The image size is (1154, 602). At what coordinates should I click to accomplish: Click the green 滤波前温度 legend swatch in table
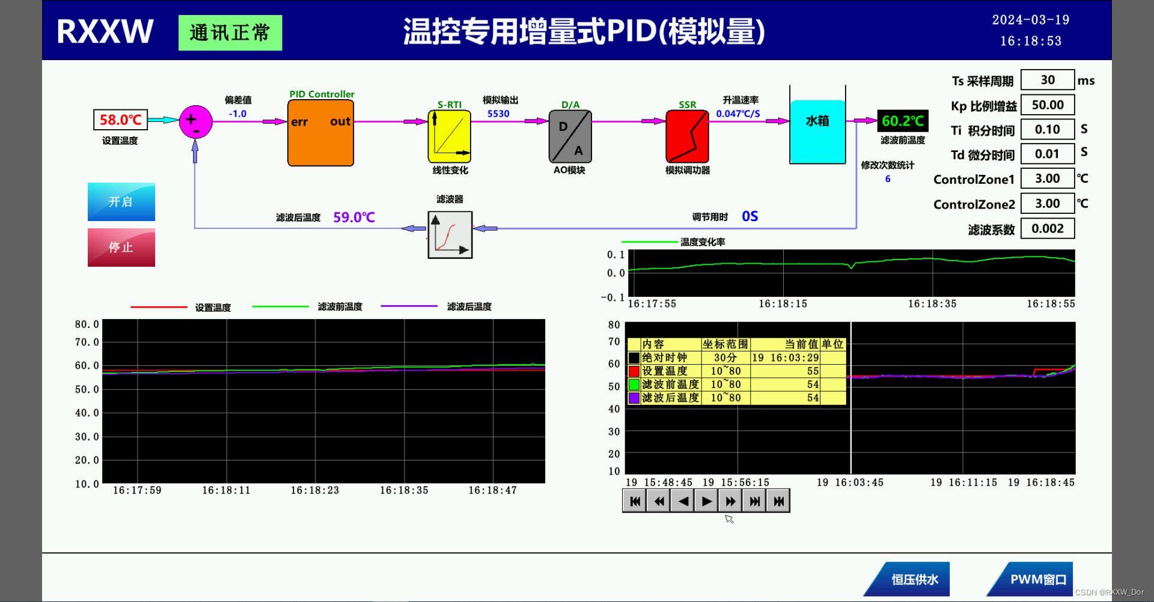(634, 385)
